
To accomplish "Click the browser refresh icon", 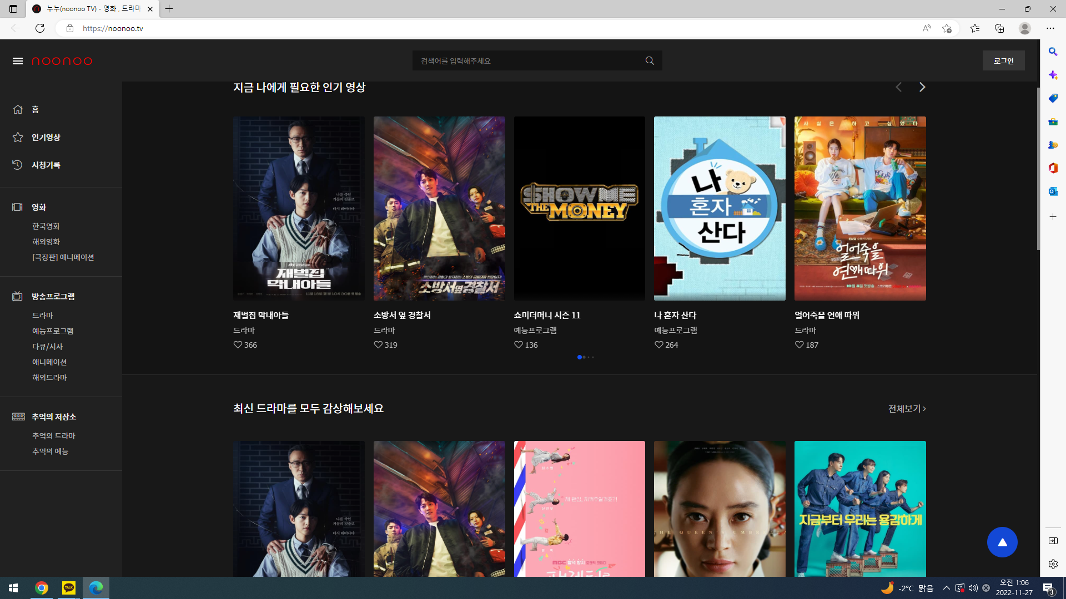I will pos(40,28).
